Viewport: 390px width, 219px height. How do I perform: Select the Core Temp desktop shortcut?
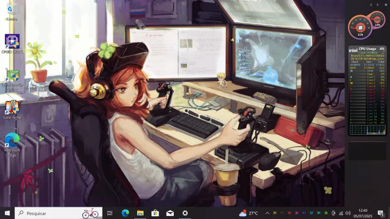[12, 109]
